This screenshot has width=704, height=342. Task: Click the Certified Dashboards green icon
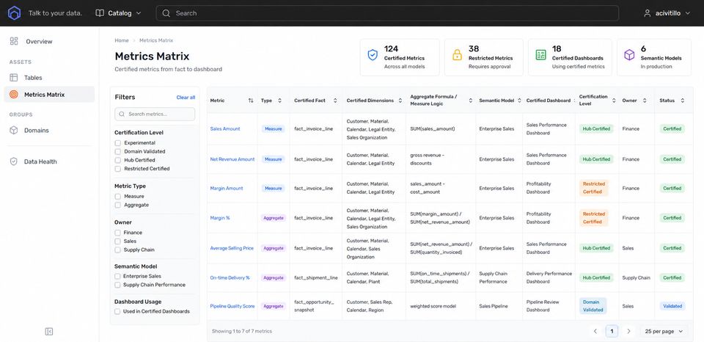click(x=540, y=55)
